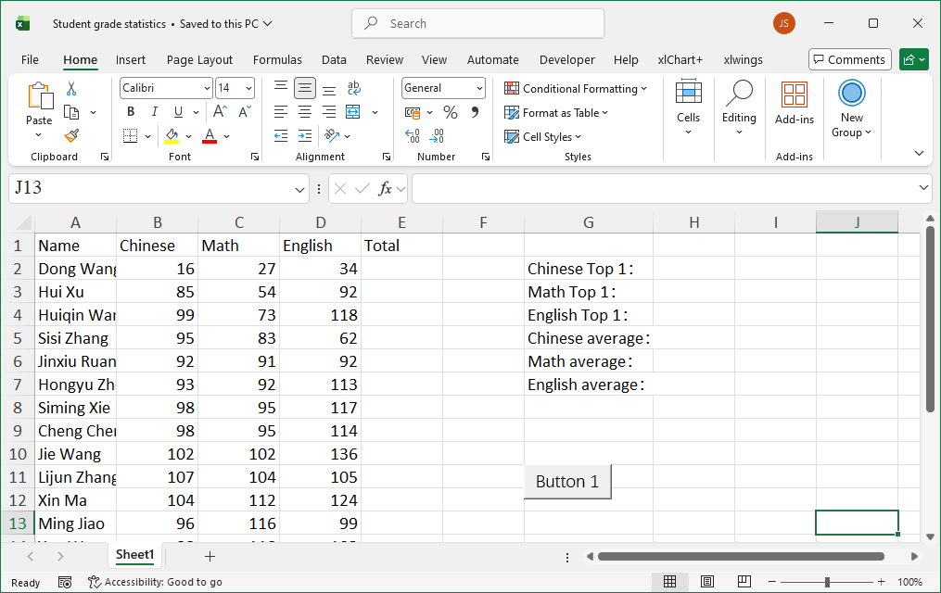The height and width of the screenshot is (593, 941).
Task: Click the Insert Function fx icon
Action: [x=385, y=189]
